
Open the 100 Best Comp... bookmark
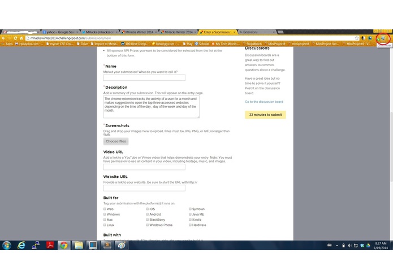(x=135, y=44)
